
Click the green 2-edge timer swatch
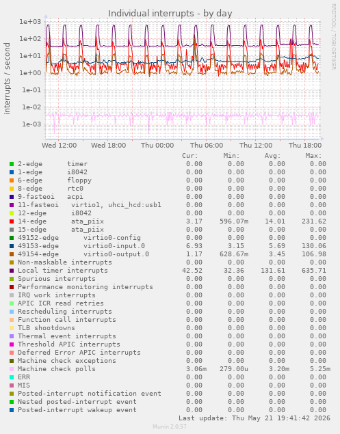point(12,164)
